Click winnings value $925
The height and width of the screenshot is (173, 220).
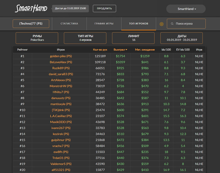click(x=120, y=68)
